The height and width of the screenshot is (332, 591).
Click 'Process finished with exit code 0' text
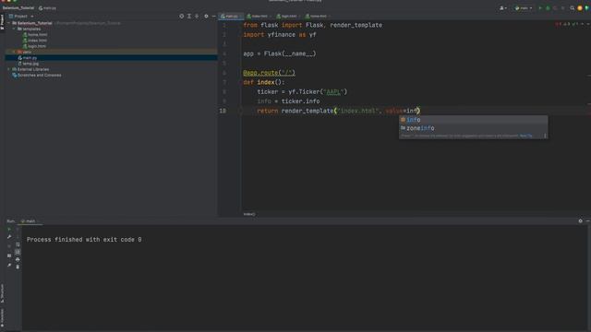[84, 240]
